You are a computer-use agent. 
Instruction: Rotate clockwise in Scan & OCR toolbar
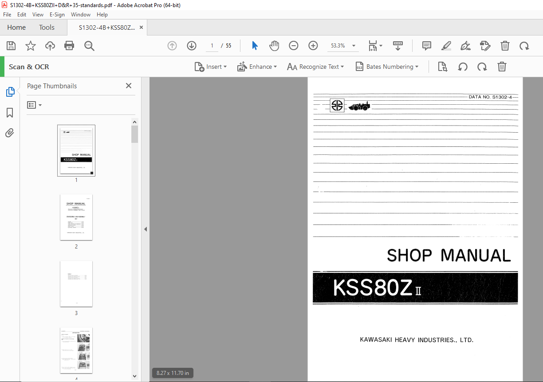tap(482, 67)
